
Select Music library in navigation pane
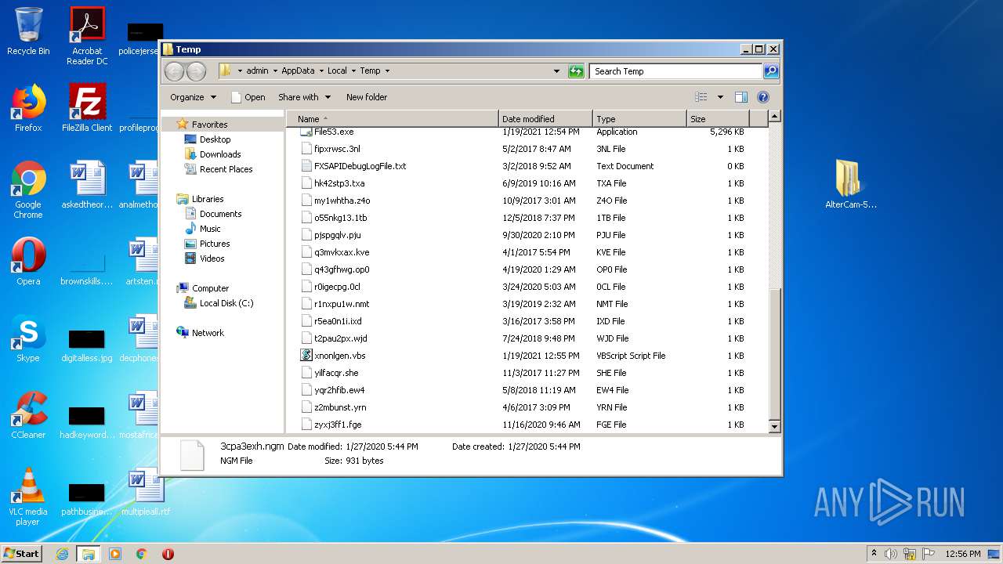point(210,229)
